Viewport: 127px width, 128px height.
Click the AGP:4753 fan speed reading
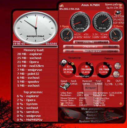tap(118, 23)
